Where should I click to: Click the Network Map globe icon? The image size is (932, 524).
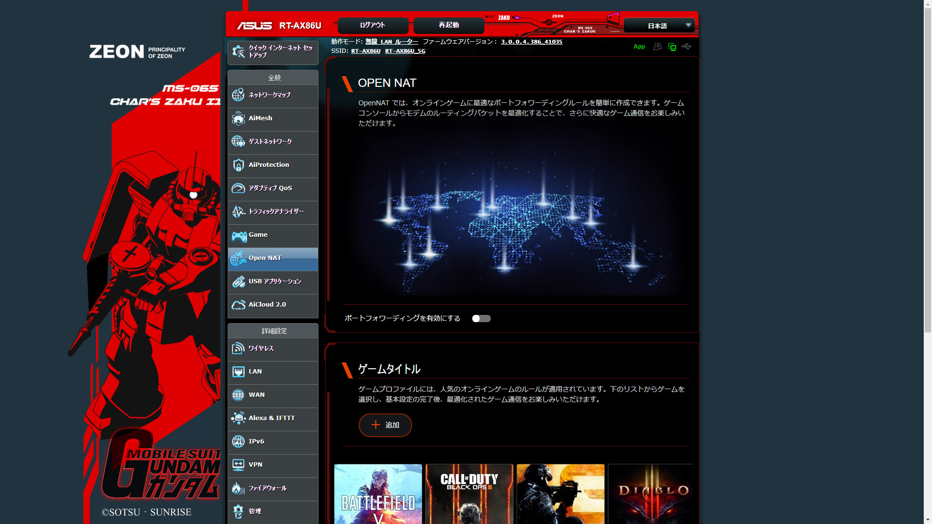[x=238, y=95]
